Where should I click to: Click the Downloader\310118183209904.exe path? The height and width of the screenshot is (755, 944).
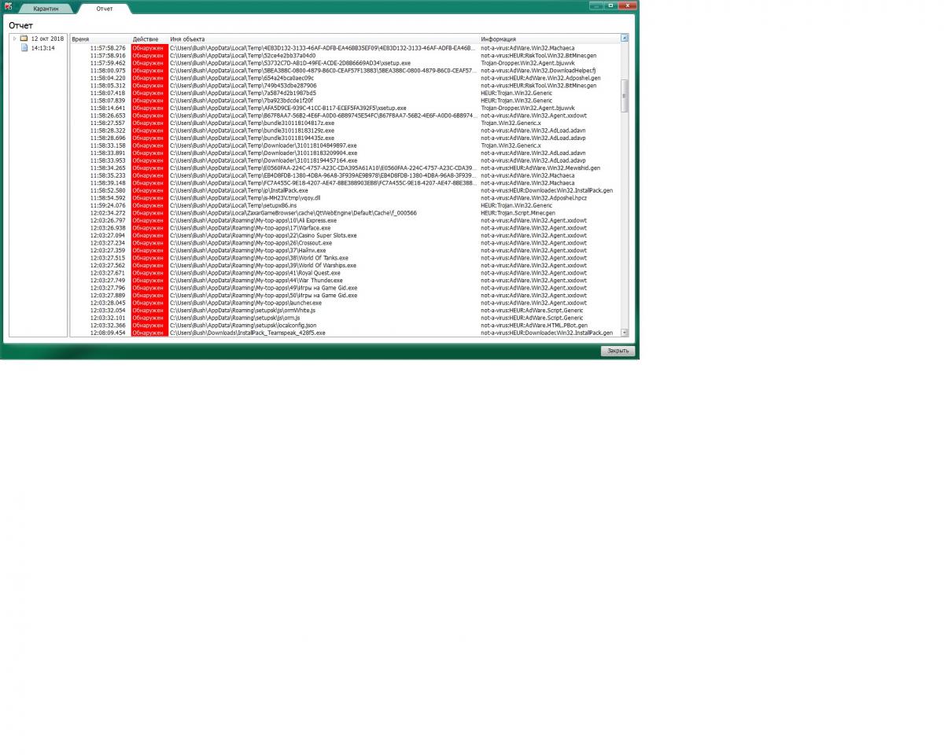coord(264,153)
